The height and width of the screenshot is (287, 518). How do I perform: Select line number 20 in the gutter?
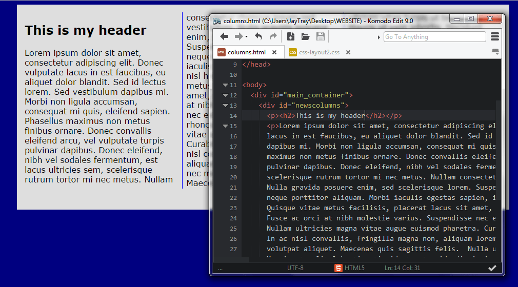233,177
